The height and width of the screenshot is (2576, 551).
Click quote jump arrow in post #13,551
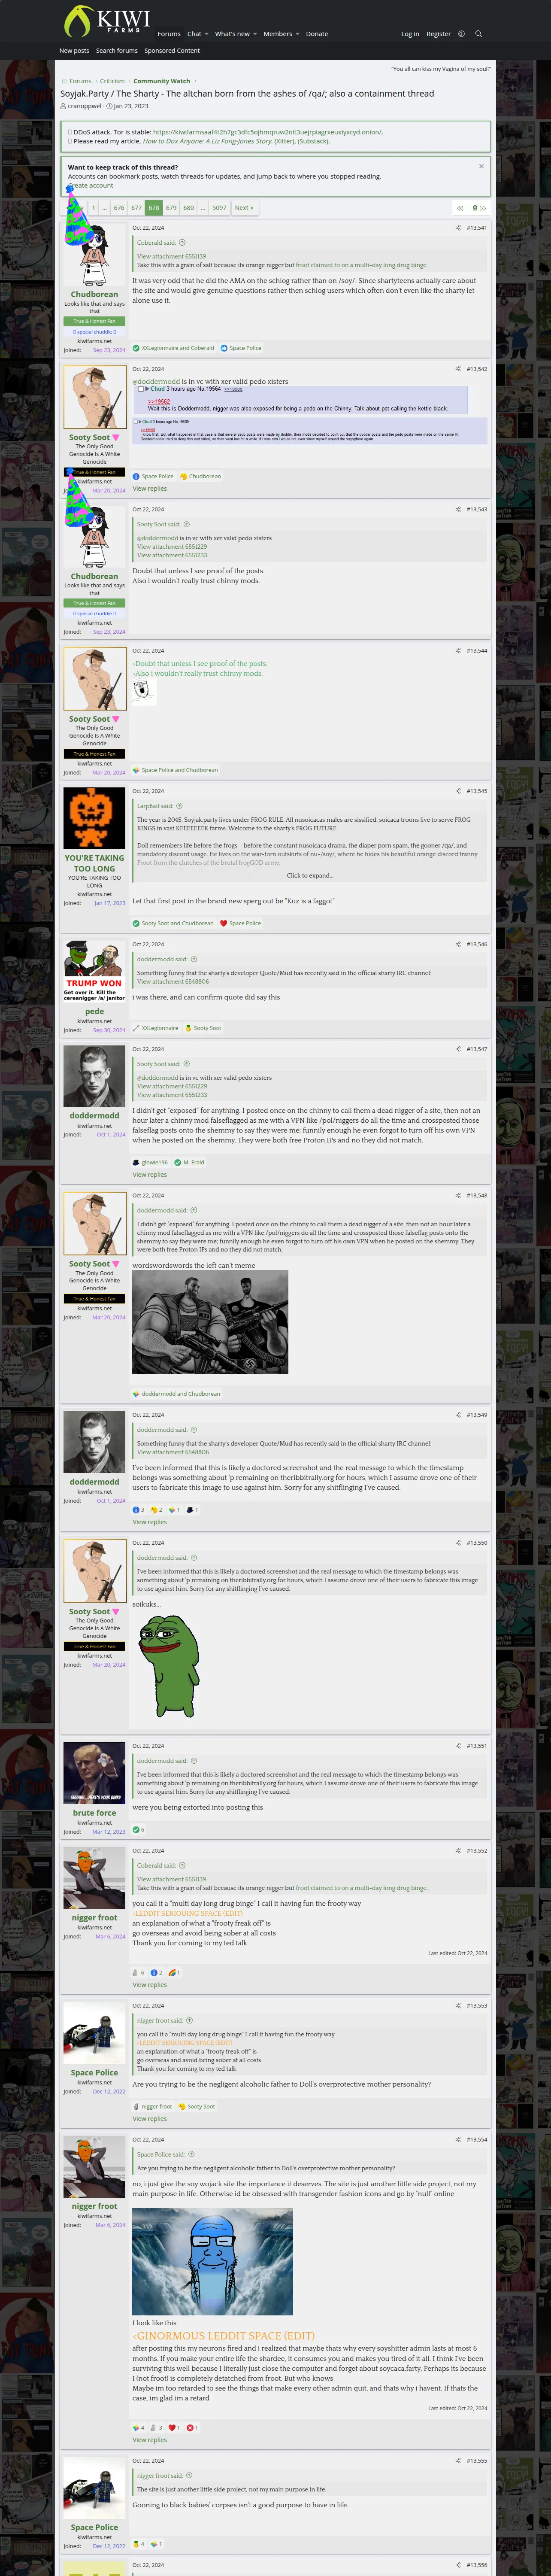point(194,1761)
